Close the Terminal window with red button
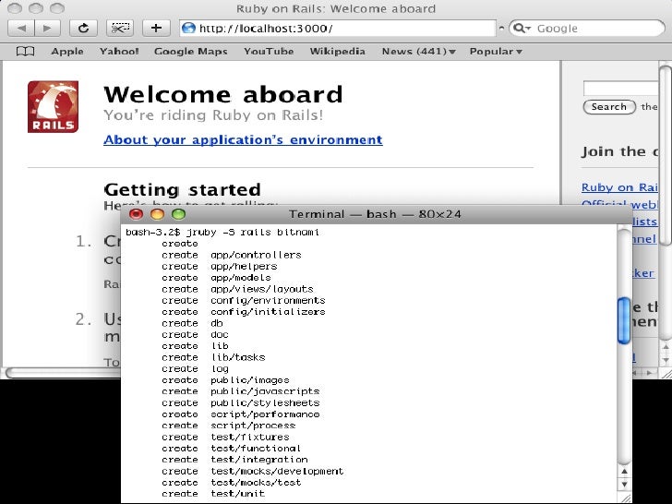This screenshot has width=672, height=504. click(136, 214)
